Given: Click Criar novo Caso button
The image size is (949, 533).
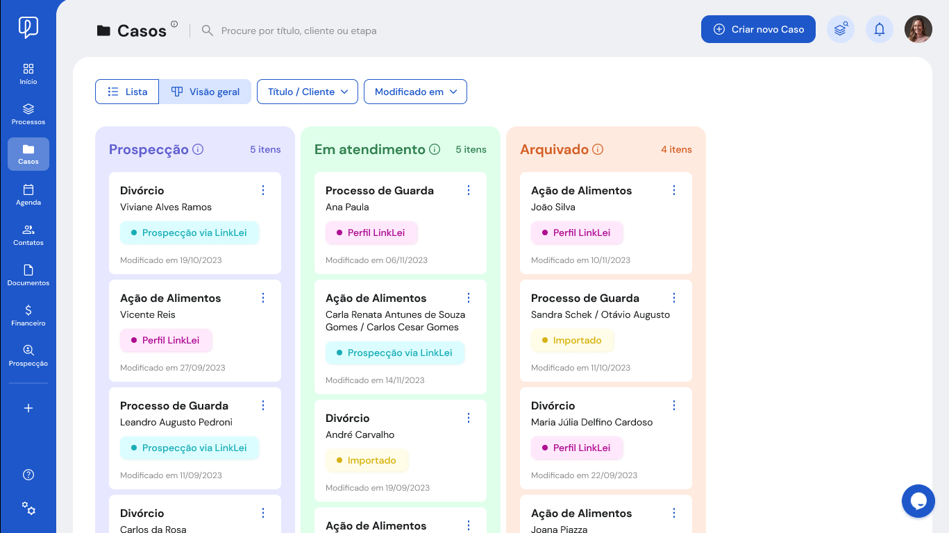Looking at the screenshot, I should [x=758, y=29].
